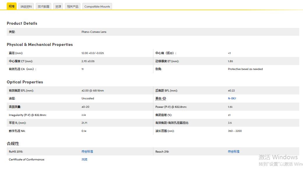Click the dotted-underlined 基底 label
303x172 pixels.
158,98
